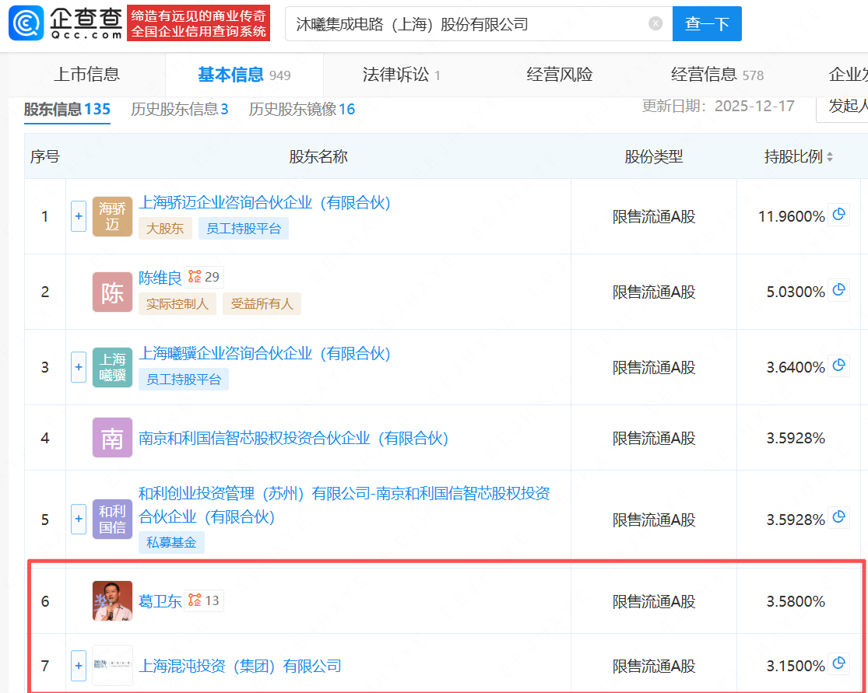Viewport: 868px width, 693px height.
Task: Expand the 上海曦骥 shareholder row
Action: click(78, 367)
